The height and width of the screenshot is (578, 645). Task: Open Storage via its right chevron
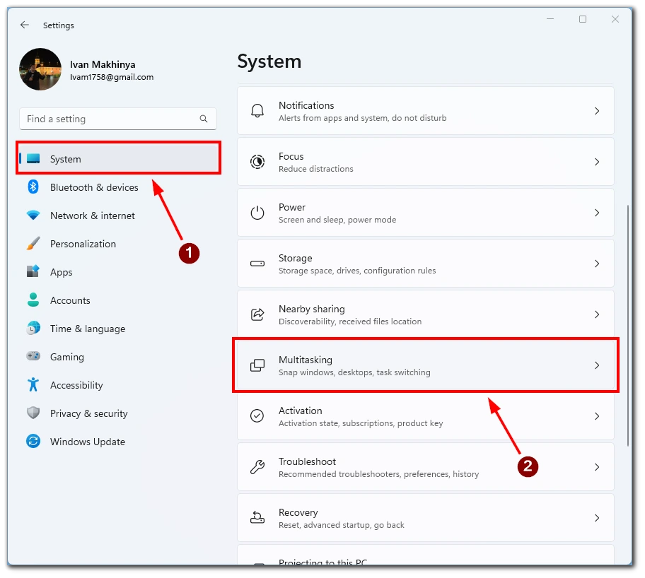(597, 264)
